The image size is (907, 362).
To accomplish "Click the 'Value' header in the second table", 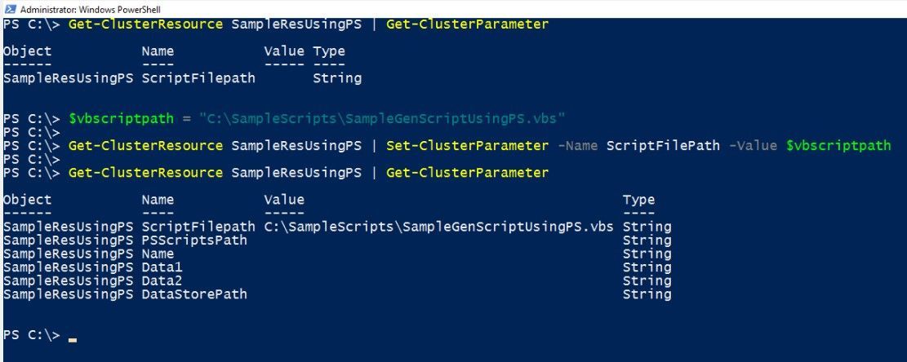I will tap(283, 200).
